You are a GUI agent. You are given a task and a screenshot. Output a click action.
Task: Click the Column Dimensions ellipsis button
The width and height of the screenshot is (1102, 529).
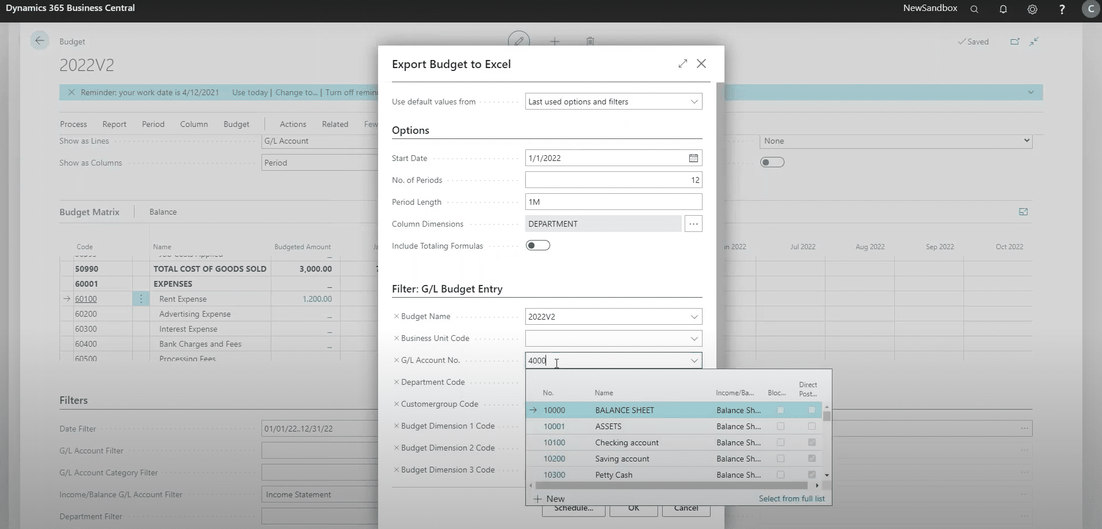pos(693,224)
